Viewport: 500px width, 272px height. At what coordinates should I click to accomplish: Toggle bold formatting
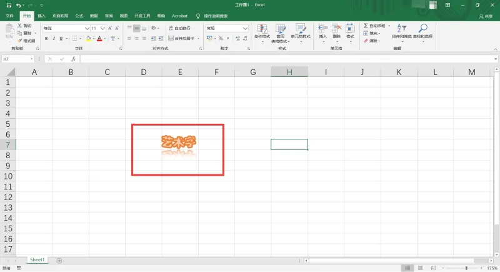coord(46,38)
